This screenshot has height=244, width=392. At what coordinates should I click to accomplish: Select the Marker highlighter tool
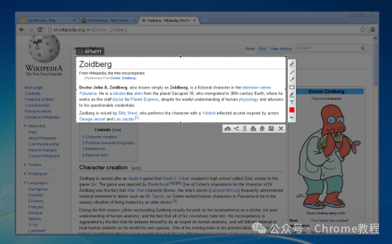[x=292, y=95]
